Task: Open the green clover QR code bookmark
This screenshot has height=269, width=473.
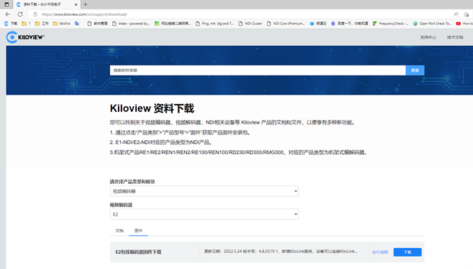Action: [172, 23]
